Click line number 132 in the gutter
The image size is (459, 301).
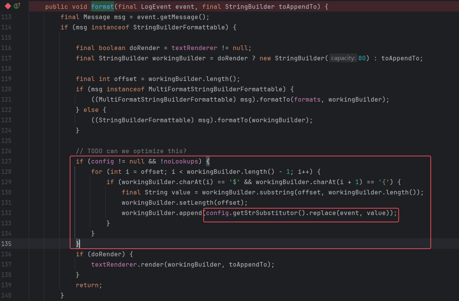tap(6, 213)
